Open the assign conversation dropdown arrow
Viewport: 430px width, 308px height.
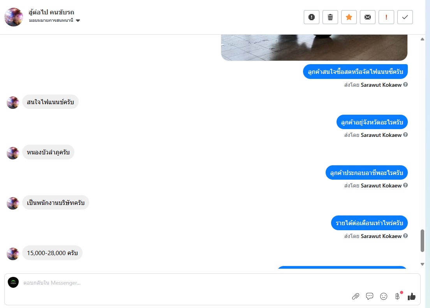[x=78, y=21]
